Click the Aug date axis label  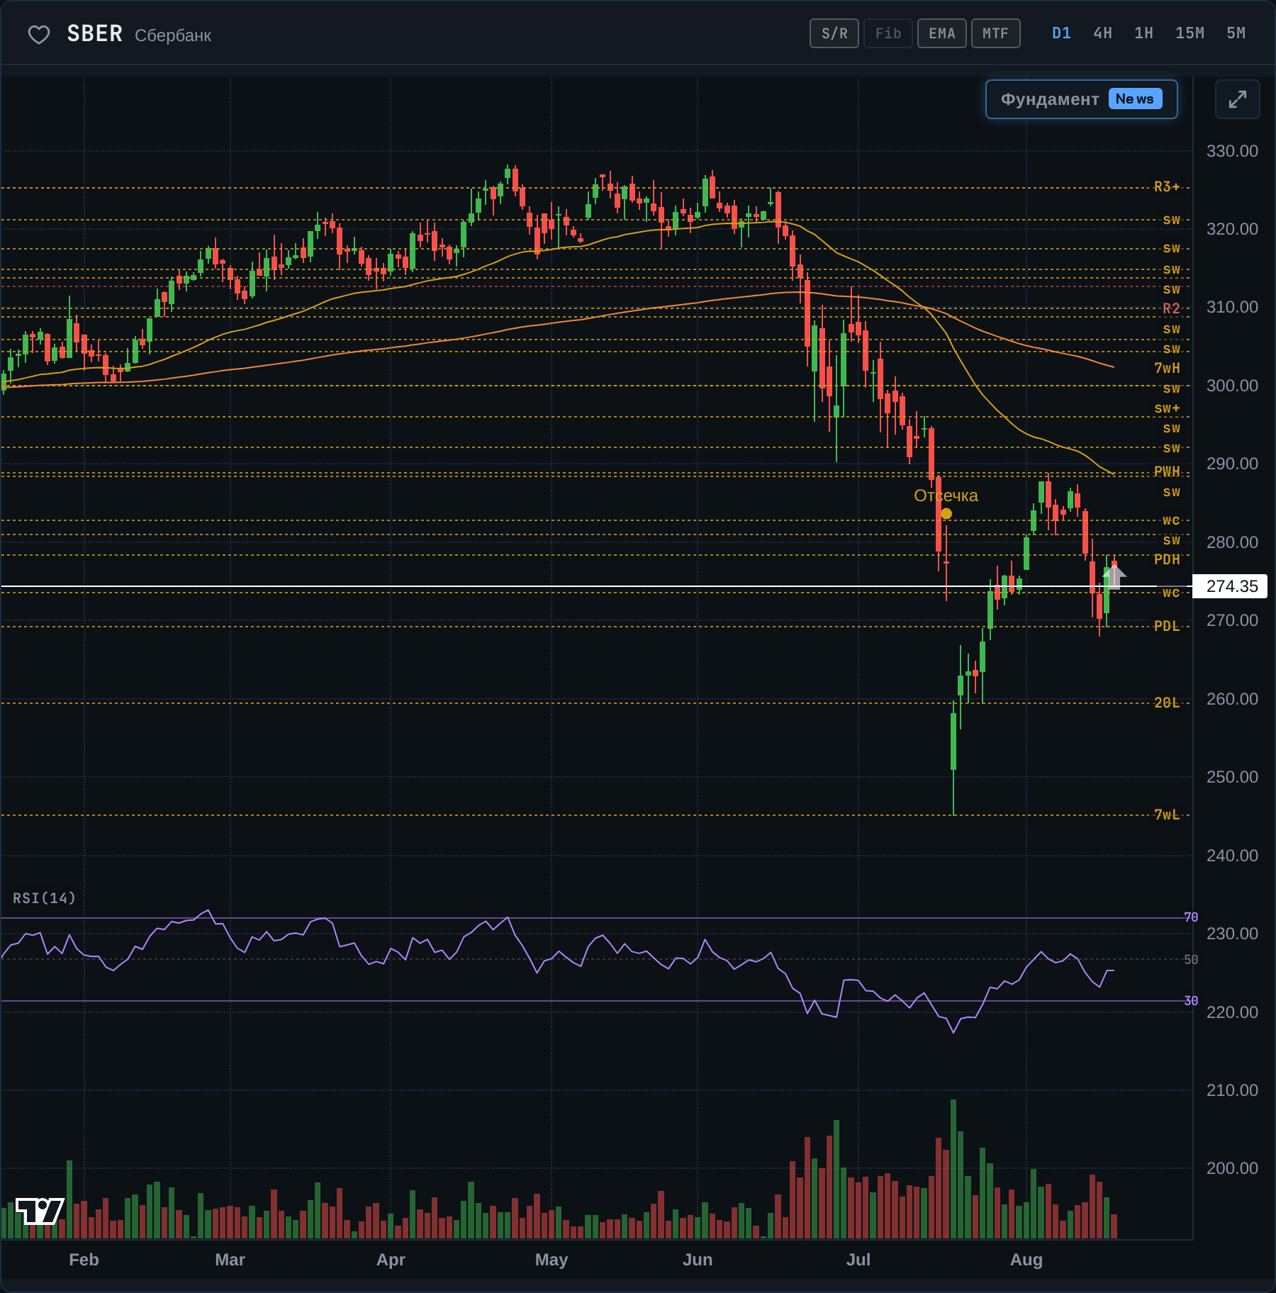[1026, 1260]
